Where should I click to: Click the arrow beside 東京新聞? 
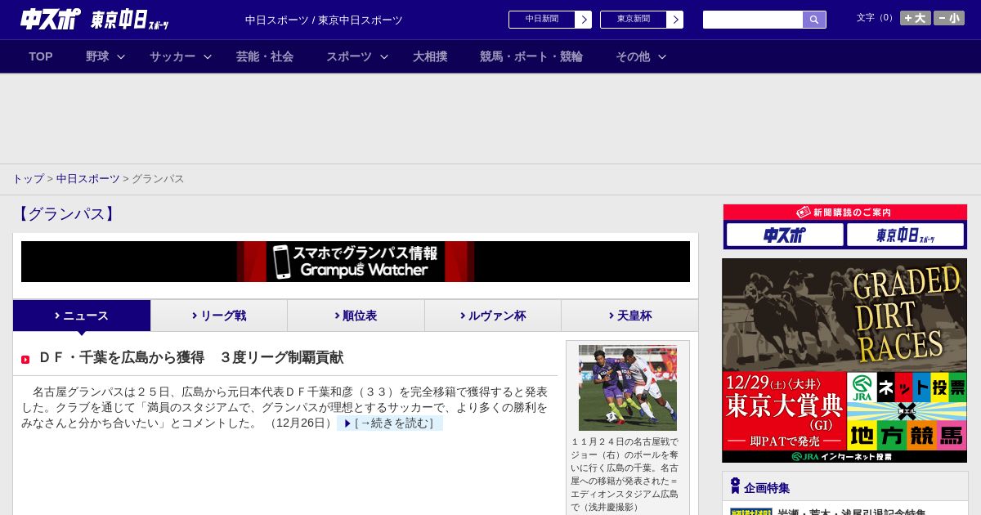point(675,20)
